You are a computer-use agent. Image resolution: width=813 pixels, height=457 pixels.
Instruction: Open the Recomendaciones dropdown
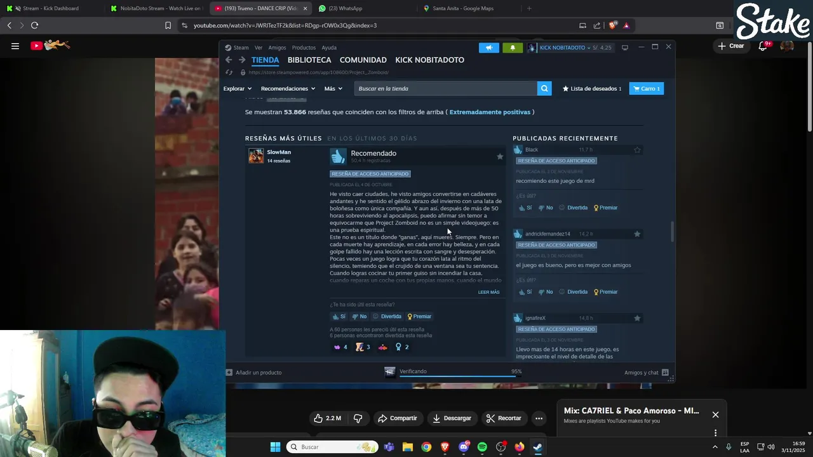[288, 88]
